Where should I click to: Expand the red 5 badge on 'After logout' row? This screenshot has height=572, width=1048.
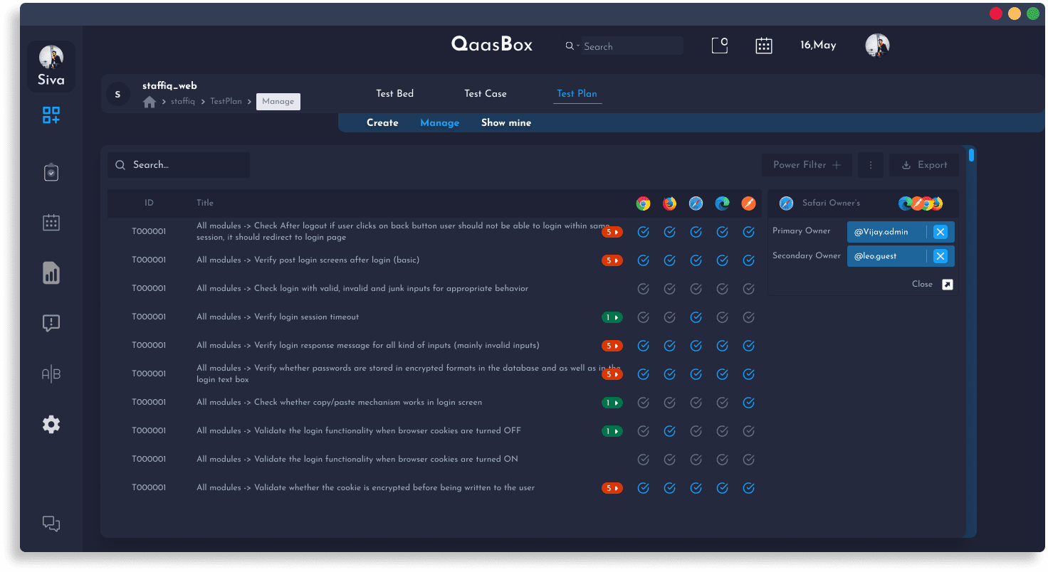point(612,232)
